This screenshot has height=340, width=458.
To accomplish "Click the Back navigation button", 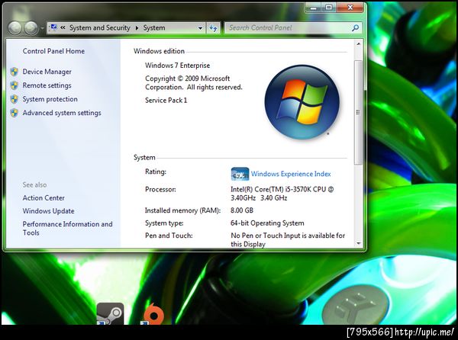I will 15,28.
